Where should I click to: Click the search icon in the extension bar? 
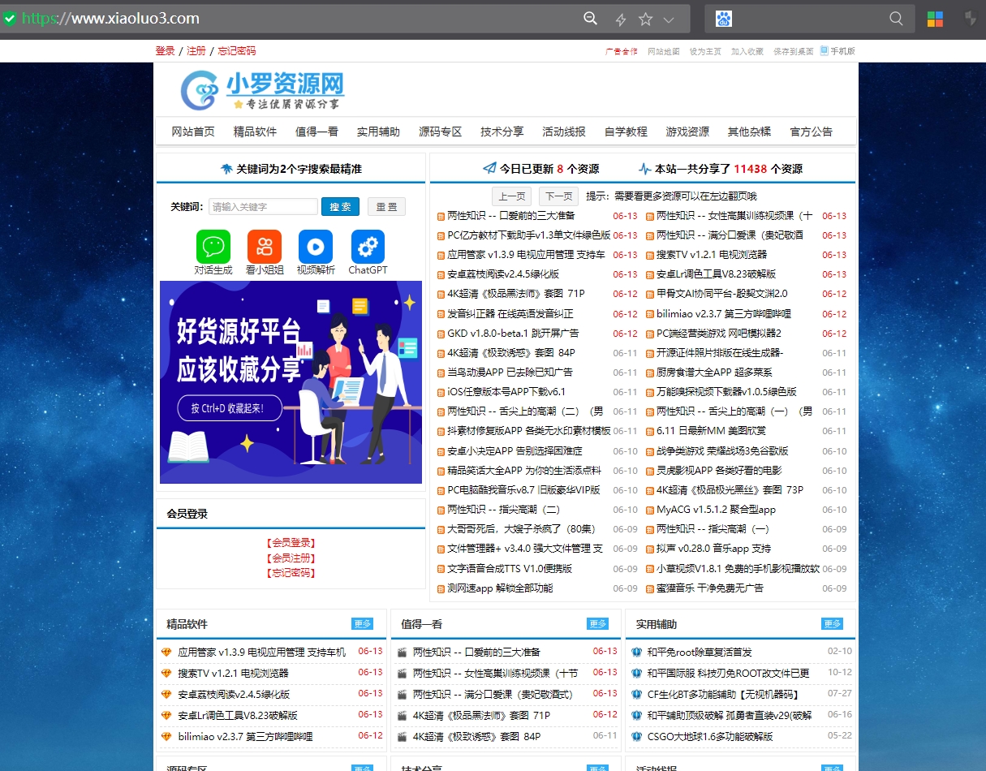tap(896, 18)
